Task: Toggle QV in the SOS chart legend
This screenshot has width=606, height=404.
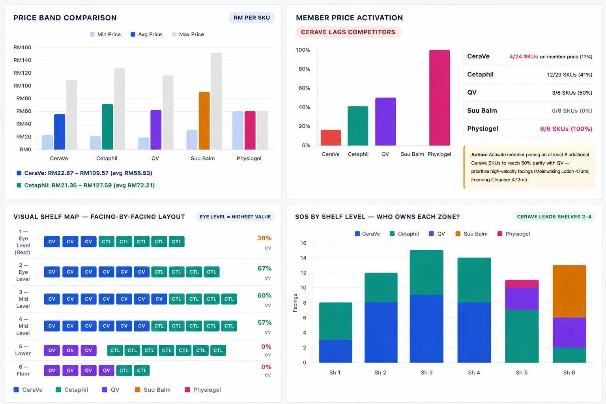Action: [x=437, y=234]
